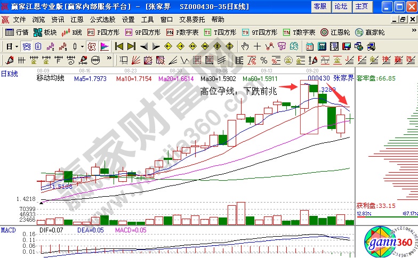Click the yellow diamond horizontal-compress icon
Image resolution: width=418 pixels, height=258 pixels.
(205, 47)
